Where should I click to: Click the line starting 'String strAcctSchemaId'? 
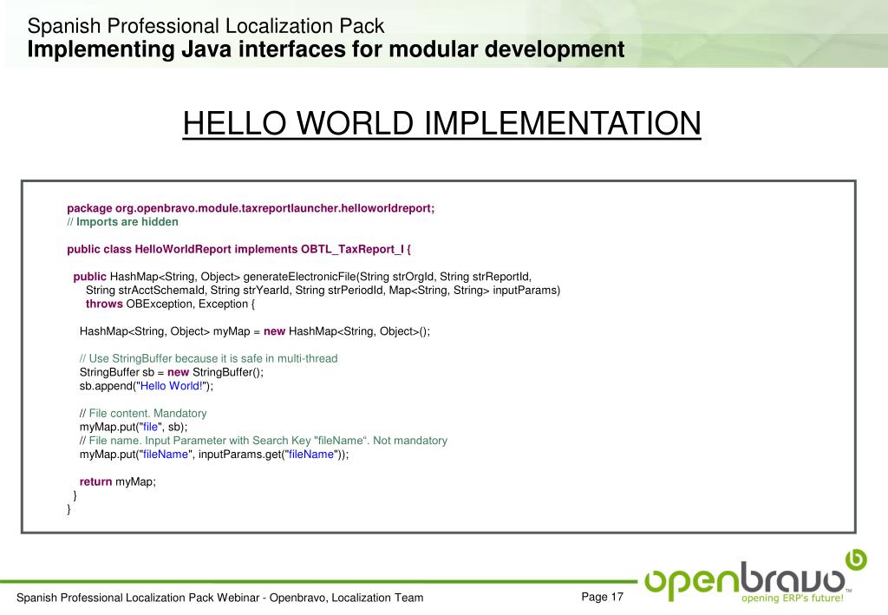tap(323, 291)
